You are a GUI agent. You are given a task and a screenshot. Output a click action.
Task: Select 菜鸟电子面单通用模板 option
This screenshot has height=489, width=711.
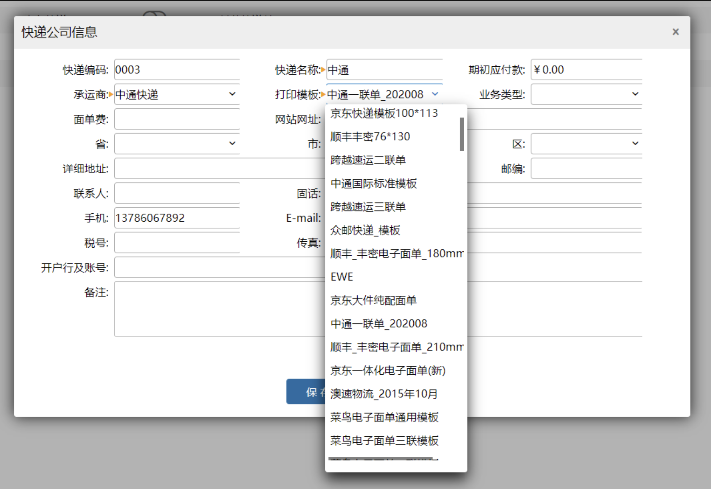pyautogui.click(x=384, y=417)
